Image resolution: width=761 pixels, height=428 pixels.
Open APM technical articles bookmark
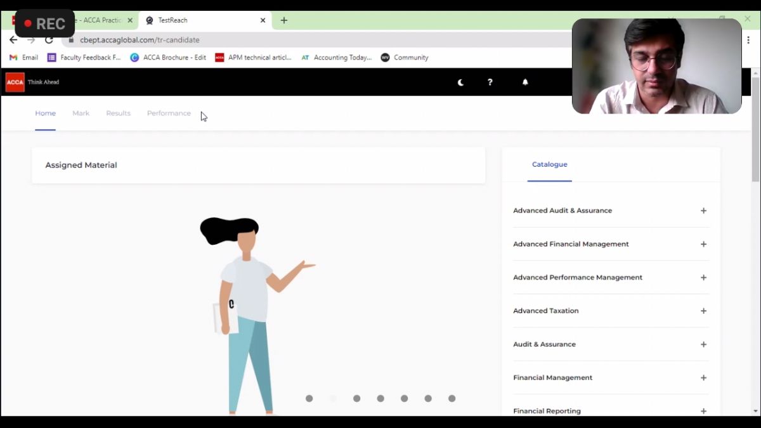[253, 58]
